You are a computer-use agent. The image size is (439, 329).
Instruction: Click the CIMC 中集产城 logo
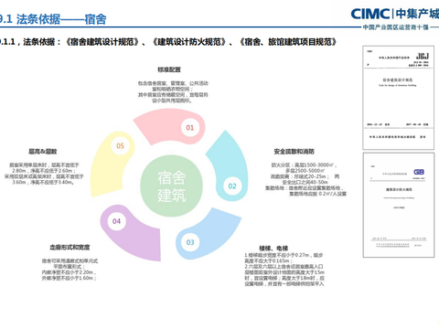[x=395, y=14]
